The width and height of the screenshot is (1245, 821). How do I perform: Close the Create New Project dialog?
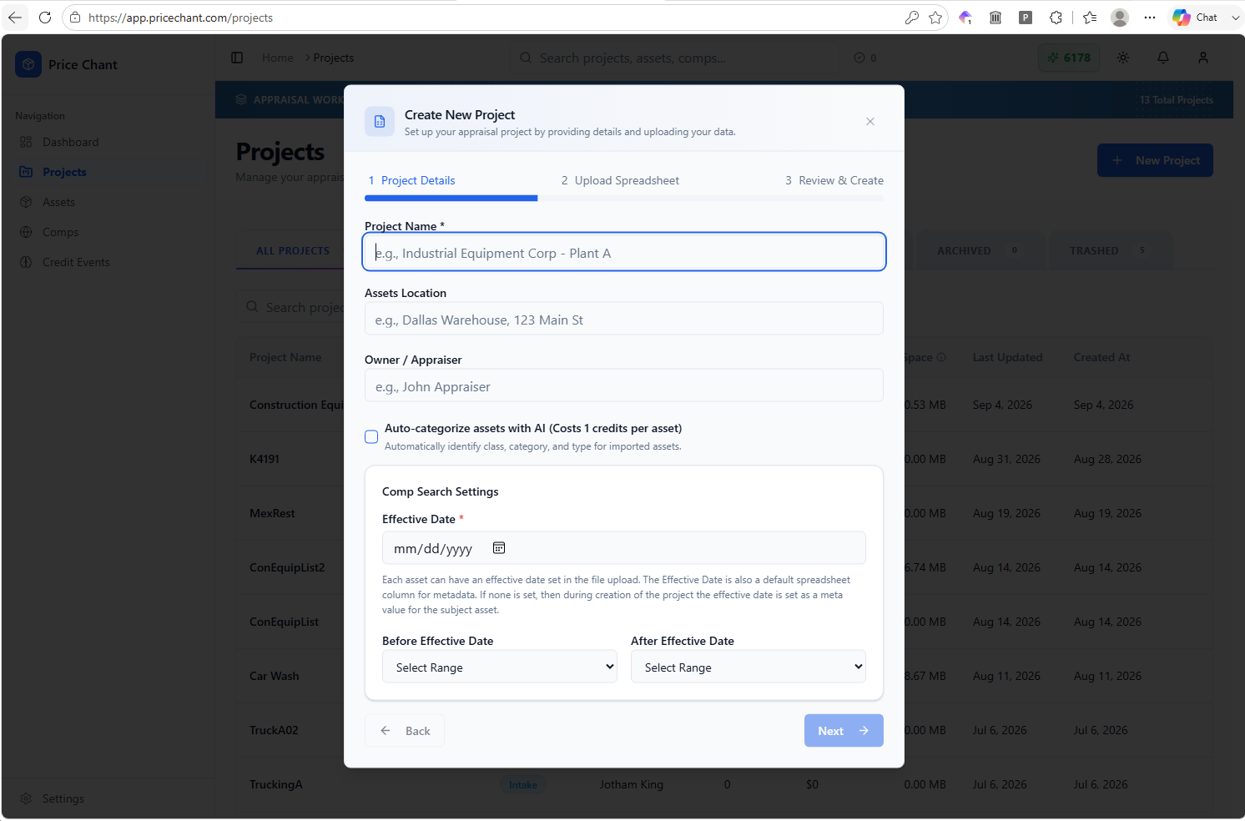click(x=870, y=122)
